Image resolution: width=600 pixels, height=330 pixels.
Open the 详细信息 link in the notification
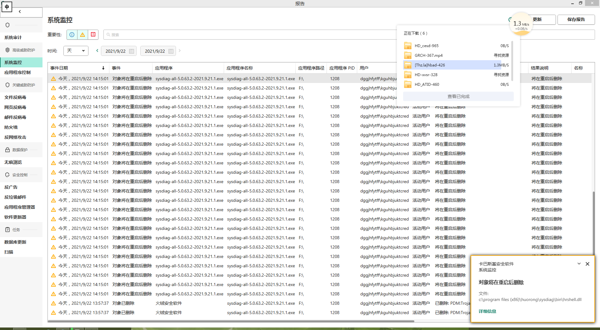[x=487, y=311]
